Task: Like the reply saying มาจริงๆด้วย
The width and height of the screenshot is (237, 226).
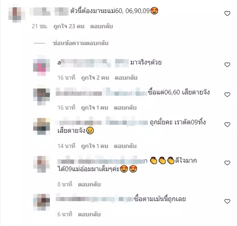Action: click(227, 65)
